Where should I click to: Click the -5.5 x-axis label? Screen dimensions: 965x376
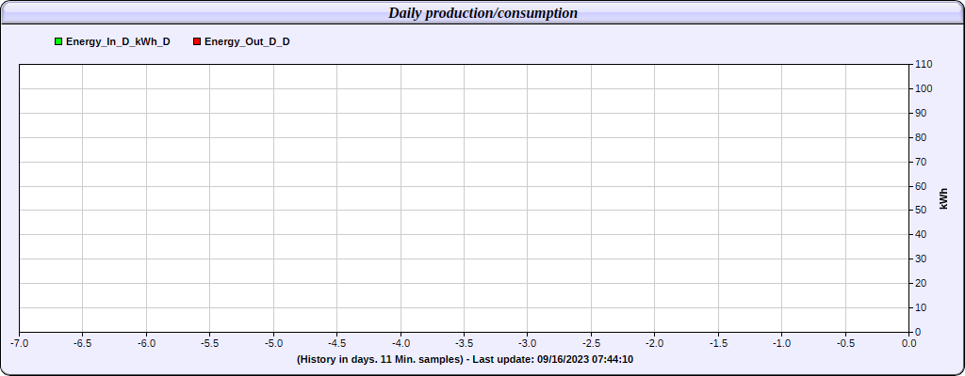click(210, 343)
